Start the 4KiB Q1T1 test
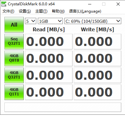 [14, 92]
